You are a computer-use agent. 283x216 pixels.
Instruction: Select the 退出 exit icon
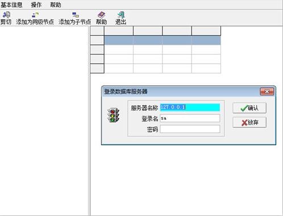click(x=121, y=15)
